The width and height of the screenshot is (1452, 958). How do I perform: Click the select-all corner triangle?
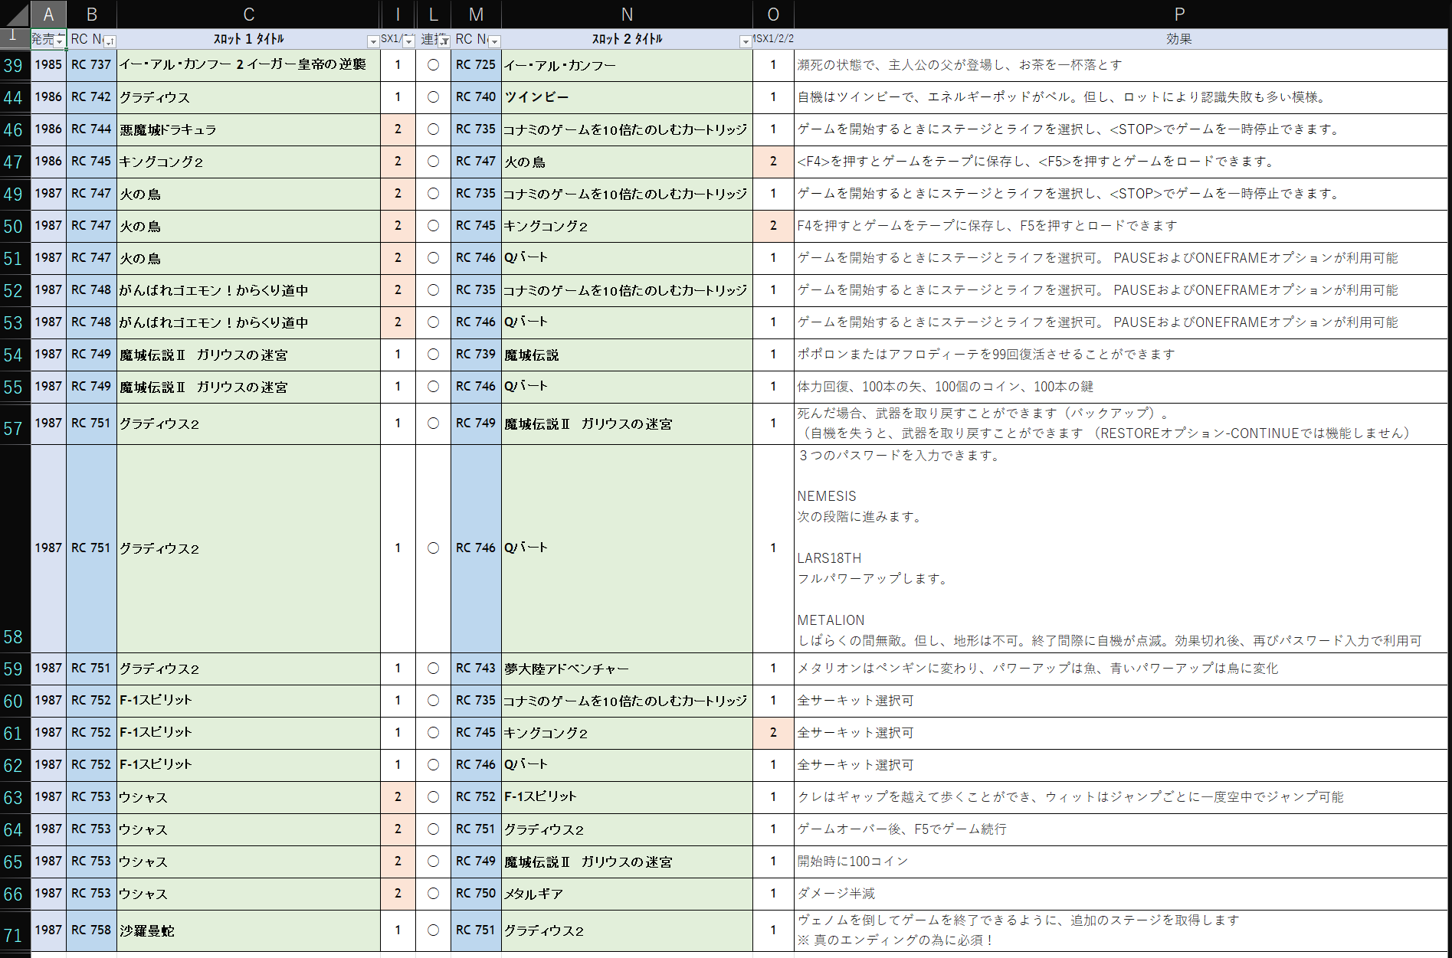(x=15, y=14)
